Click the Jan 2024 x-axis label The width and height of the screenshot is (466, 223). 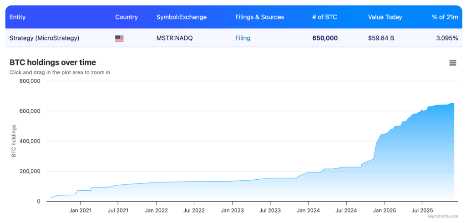[308, 210]
